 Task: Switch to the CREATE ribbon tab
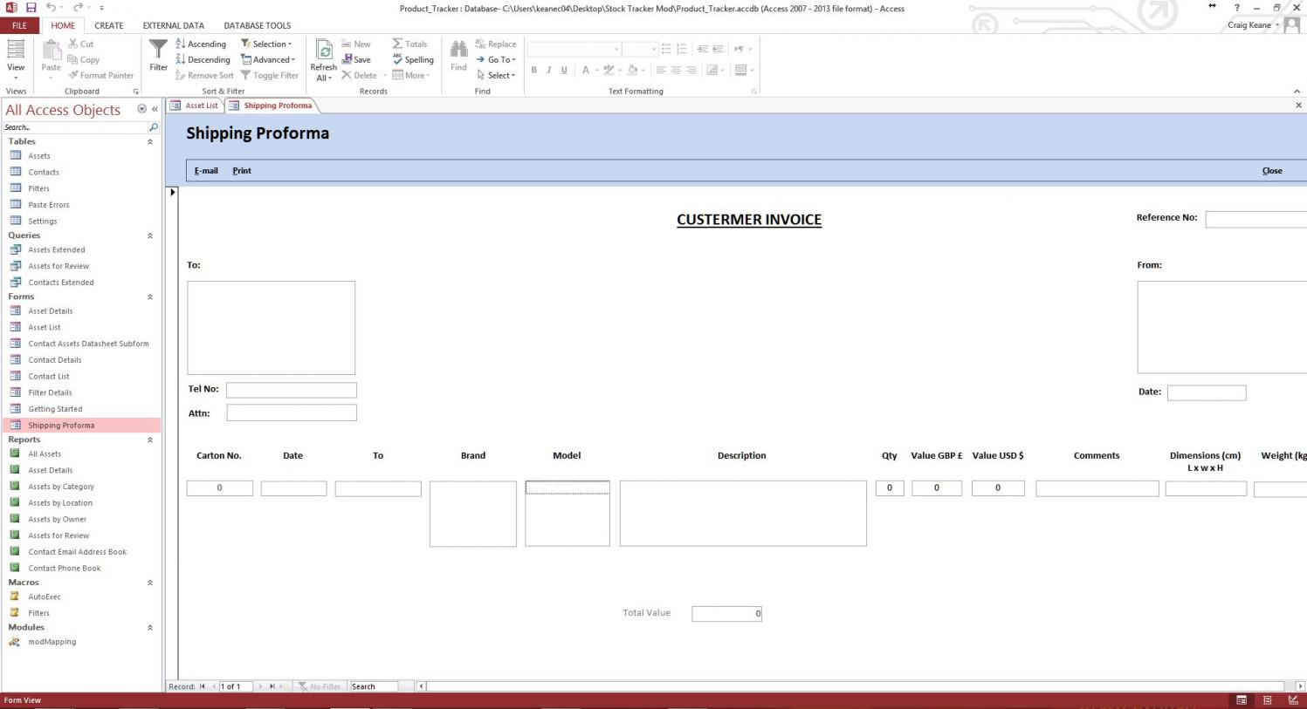[109, 25]
